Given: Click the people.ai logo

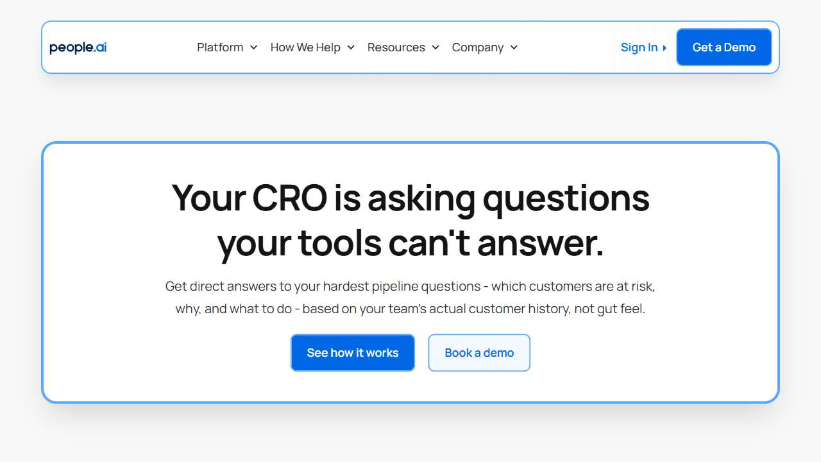Looking at the screenshot, I should [78, 47].
